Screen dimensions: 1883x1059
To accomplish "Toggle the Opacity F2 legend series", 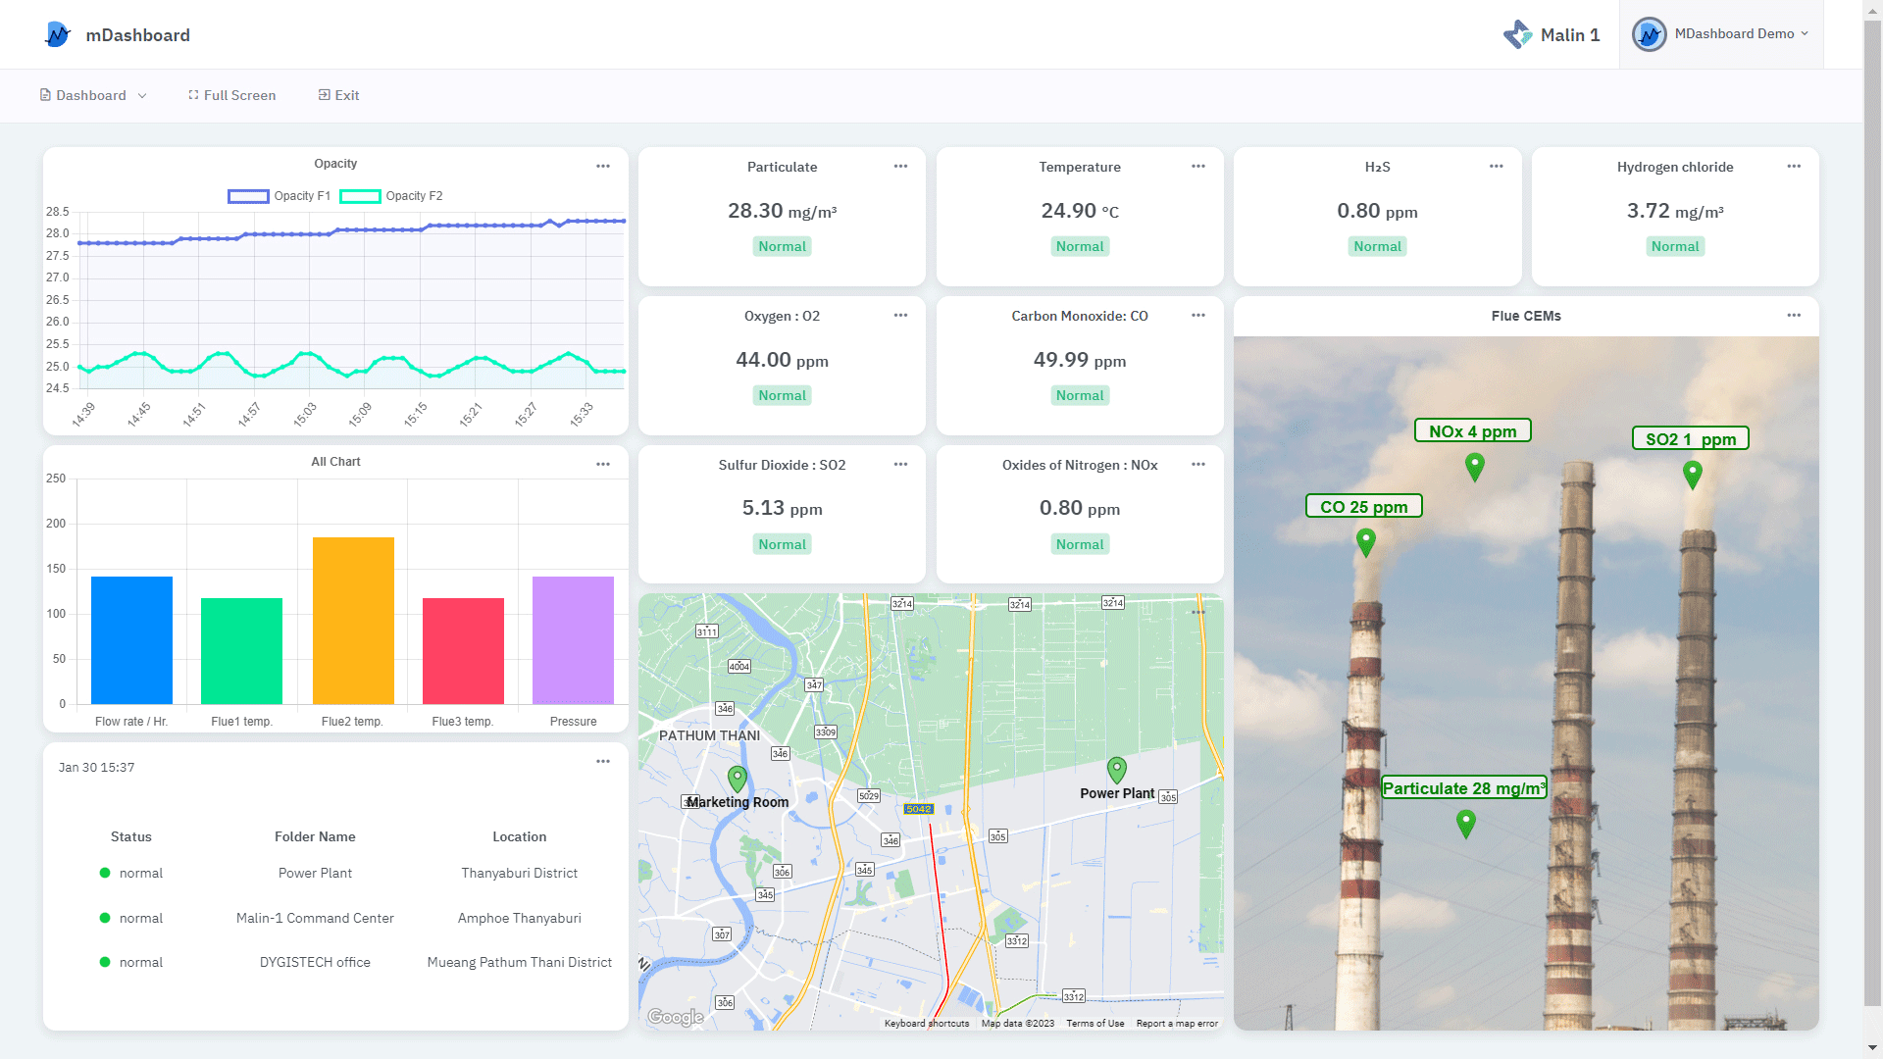I will [390, 196].
